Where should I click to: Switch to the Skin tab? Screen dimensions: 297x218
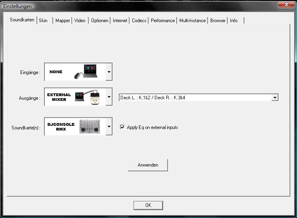coord(45,21)
